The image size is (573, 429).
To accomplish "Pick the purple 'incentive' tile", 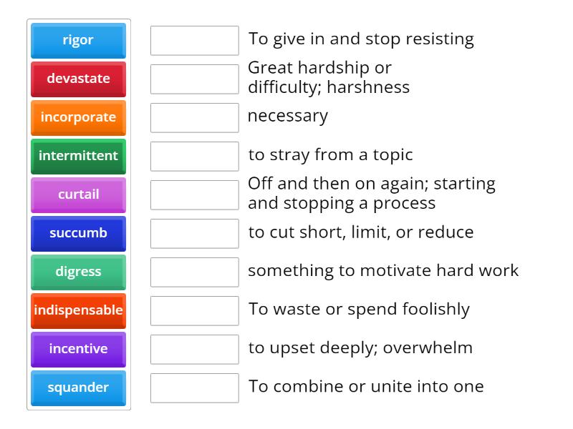I will click(x=78, y=349).
